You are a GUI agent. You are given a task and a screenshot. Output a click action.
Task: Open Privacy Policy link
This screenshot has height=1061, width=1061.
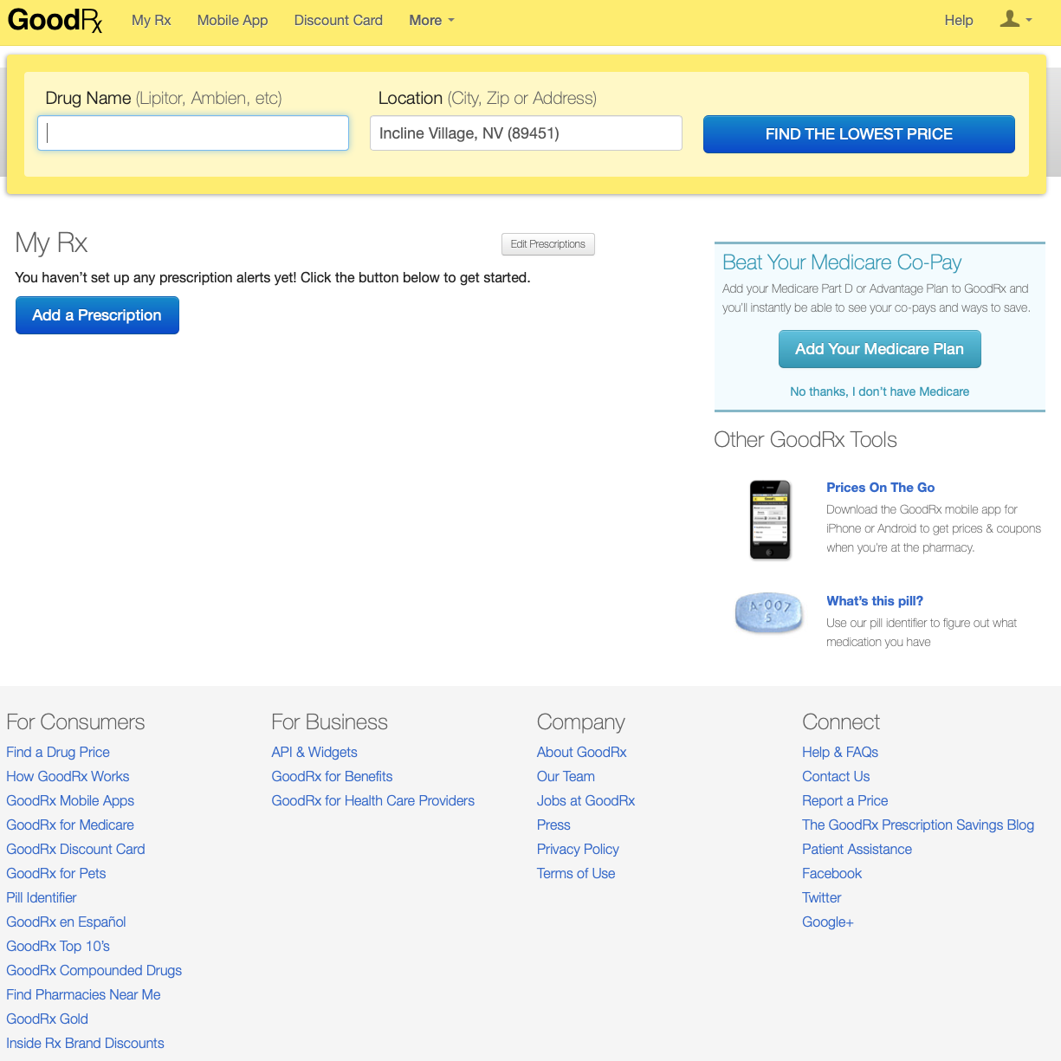[578, 849]
